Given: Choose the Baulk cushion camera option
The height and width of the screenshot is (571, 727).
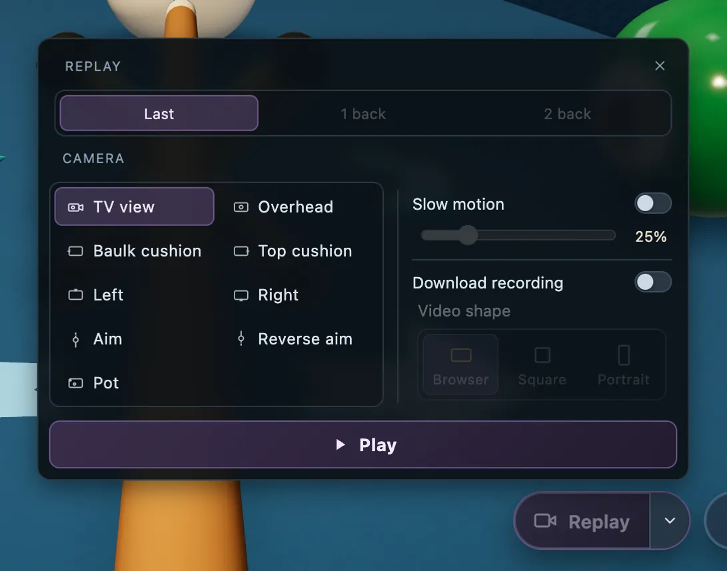Looking at the screenshot, I should pyautogui.click(x=135, y=251).
